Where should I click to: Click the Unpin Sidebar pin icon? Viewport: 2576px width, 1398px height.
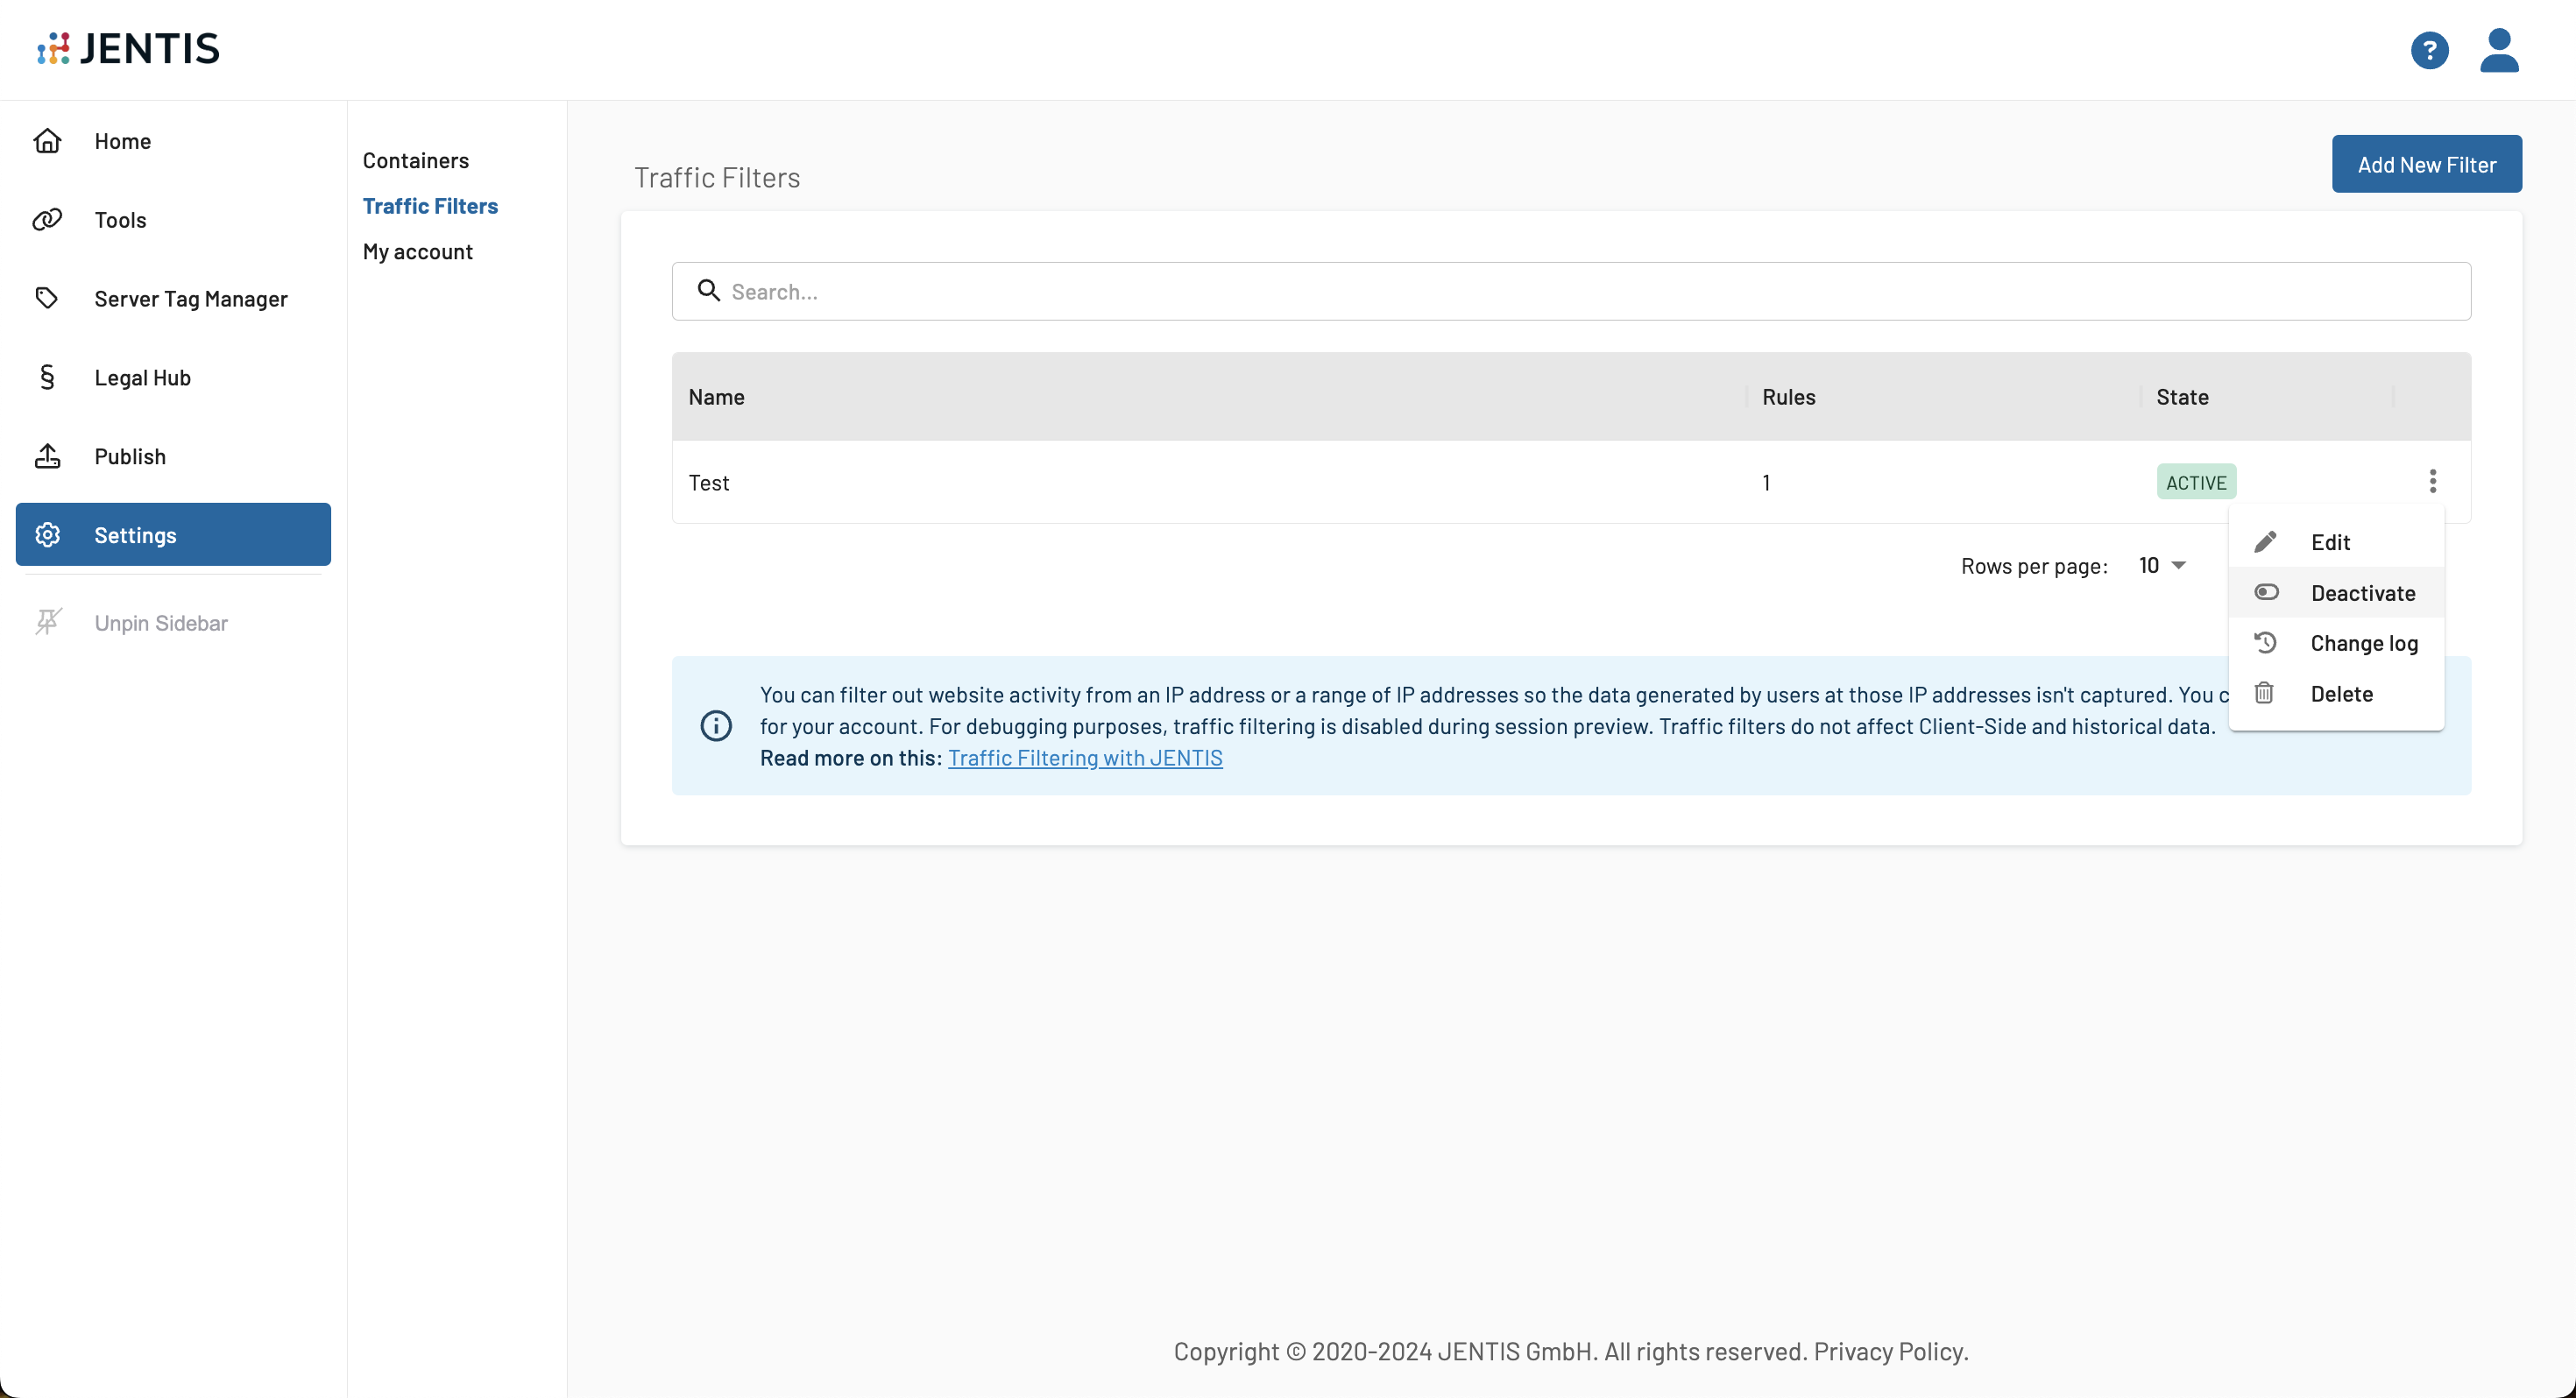pos(48,622)
